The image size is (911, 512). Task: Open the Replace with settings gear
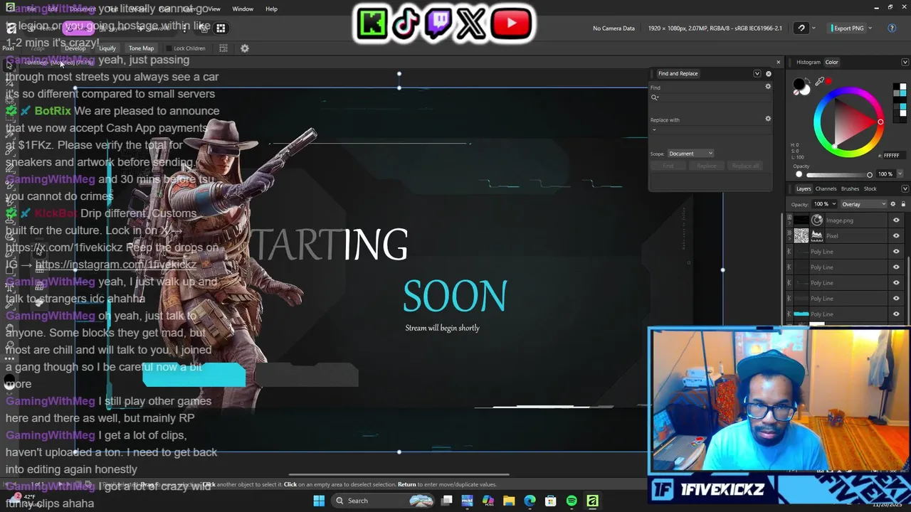tap(768, 119)
